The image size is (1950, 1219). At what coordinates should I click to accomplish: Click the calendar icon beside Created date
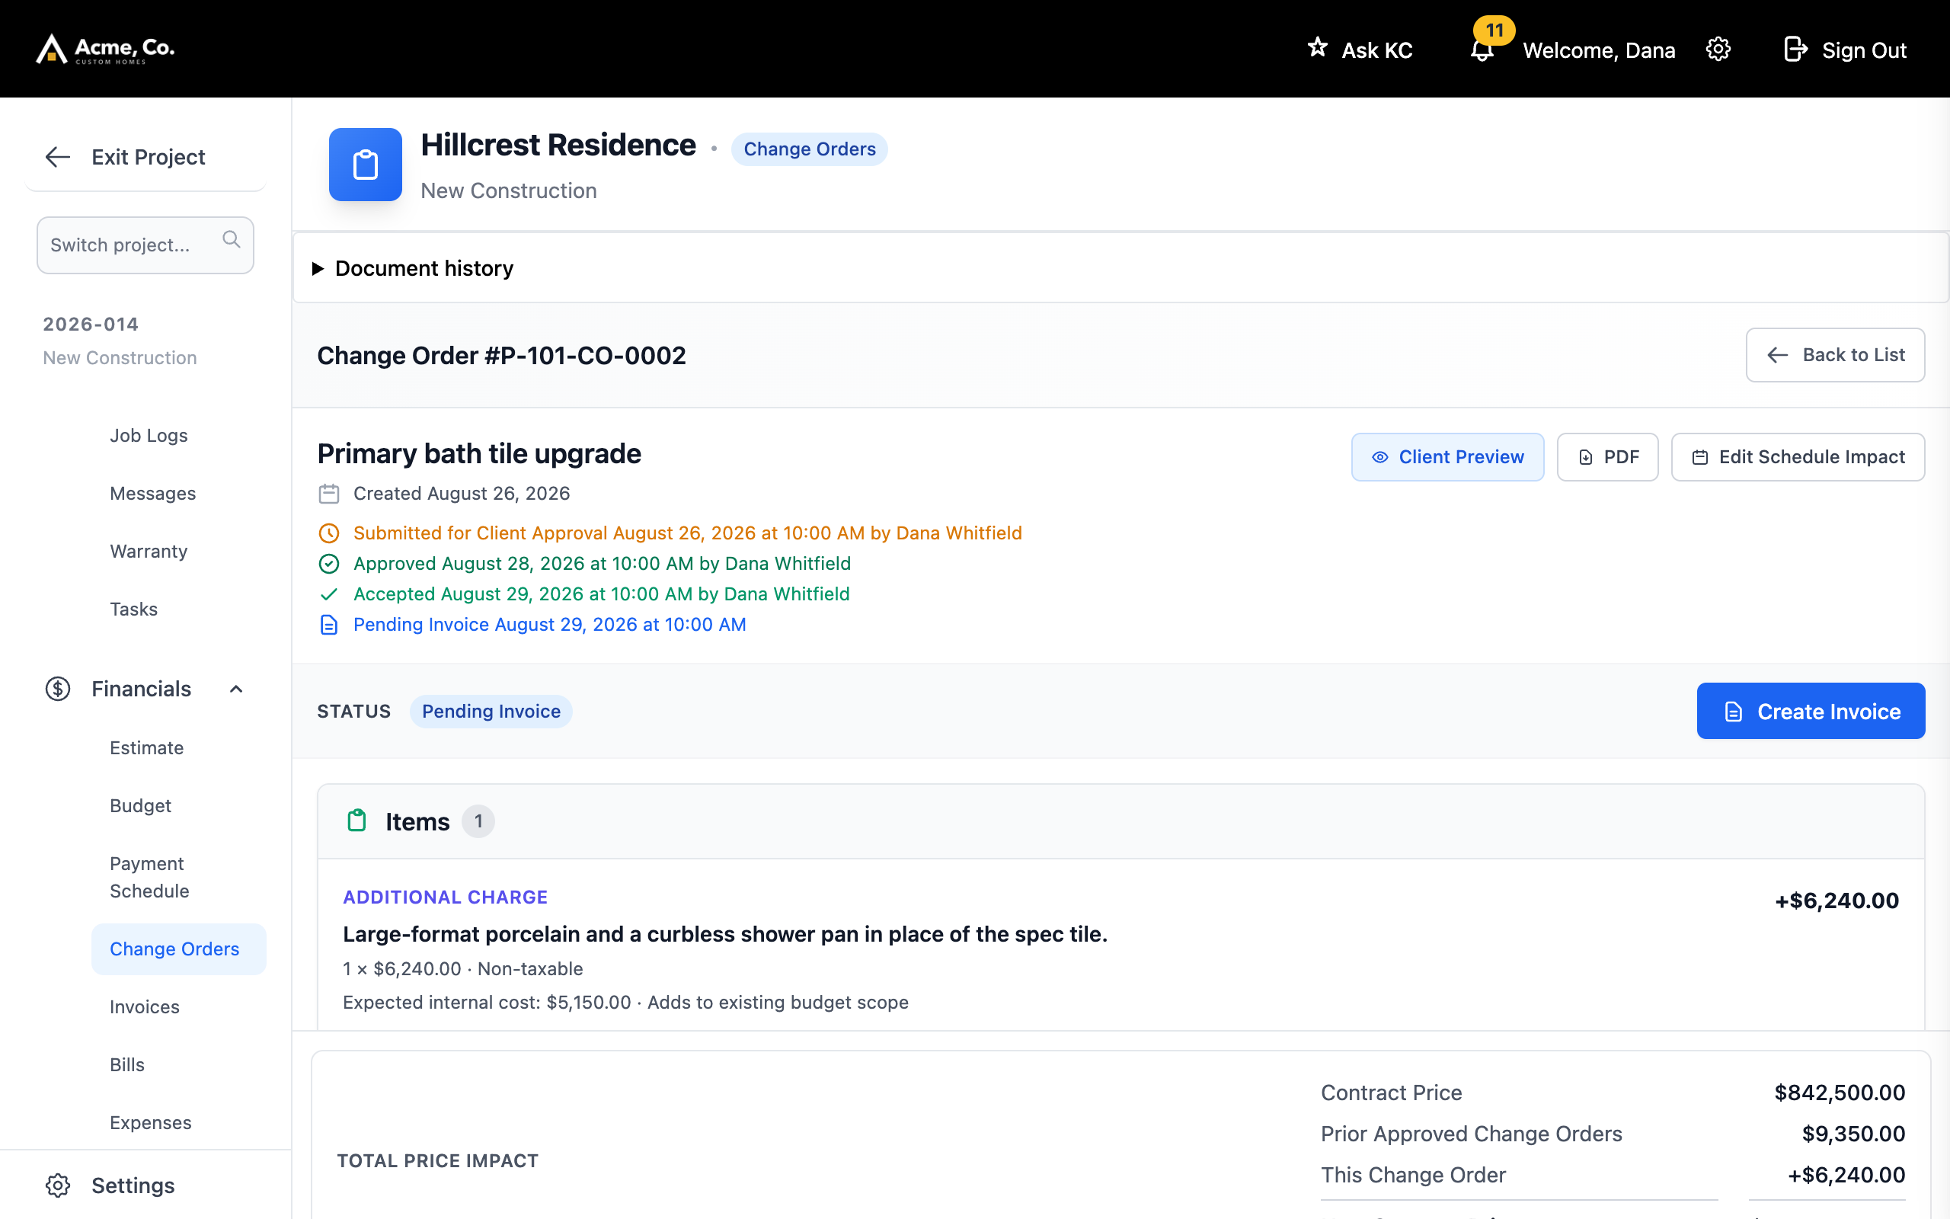[x=329, y=494]
